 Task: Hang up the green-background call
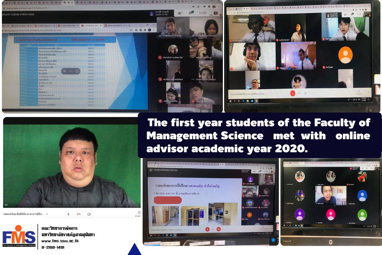(x=79, y=214)
